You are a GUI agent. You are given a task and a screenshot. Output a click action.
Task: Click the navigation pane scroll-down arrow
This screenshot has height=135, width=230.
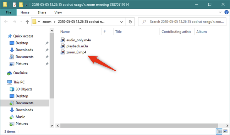pos(51,126)
